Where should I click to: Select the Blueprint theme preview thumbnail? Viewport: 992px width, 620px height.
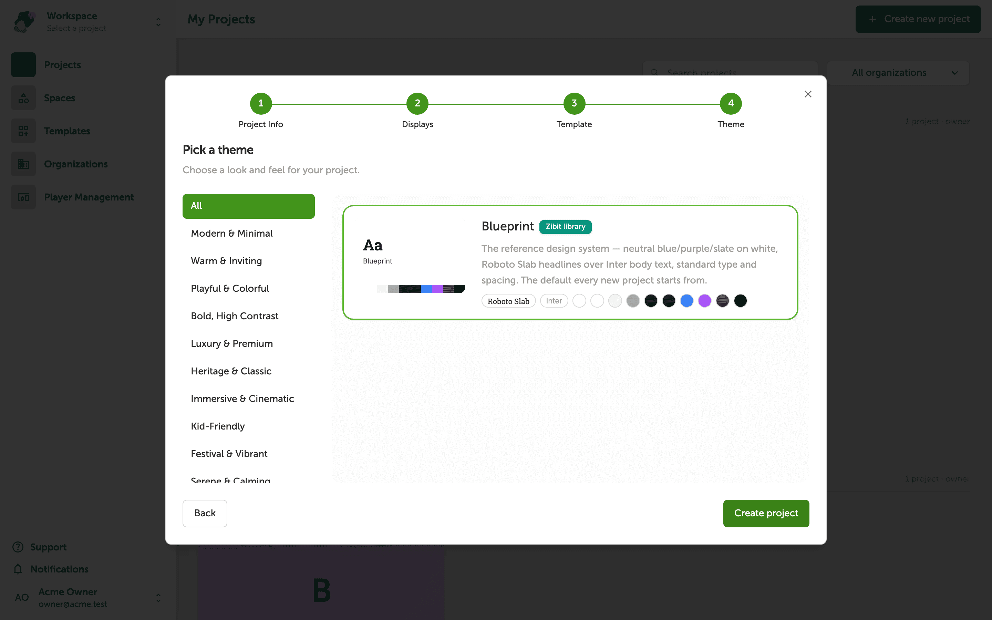(410, 256)
